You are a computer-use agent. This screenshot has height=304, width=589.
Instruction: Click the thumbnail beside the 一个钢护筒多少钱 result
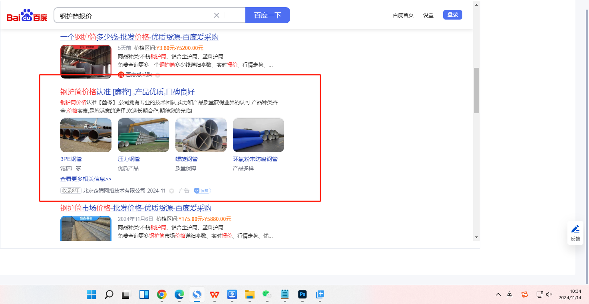pos(86,62)
